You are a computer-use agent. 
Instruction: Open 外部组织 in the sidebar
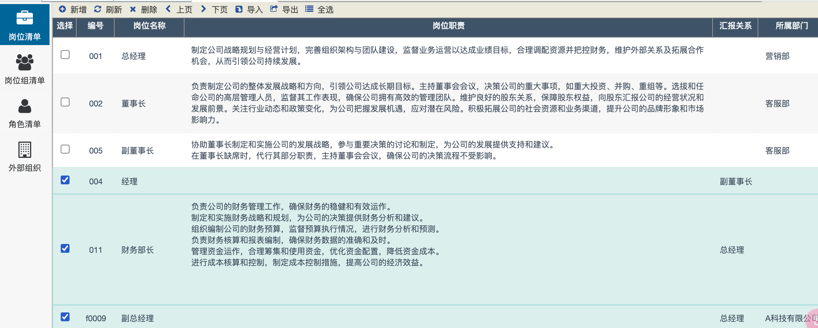click(25, 157)
